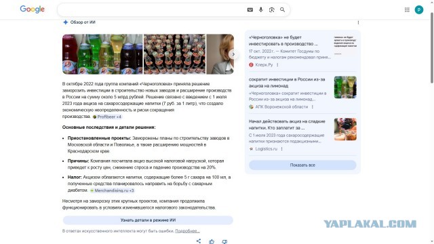Image resolution: width=434 pixels, height=244 pixels.
Task: Click the Logistics.ru source favicon
Action: (251, 149)
